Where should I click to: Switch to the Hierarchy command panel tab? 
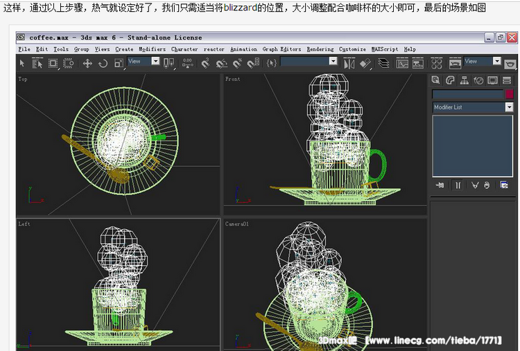[464, 80]
